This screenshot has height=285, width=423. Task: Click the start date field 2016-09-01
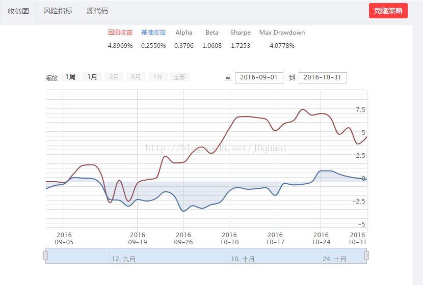[259, 77]
